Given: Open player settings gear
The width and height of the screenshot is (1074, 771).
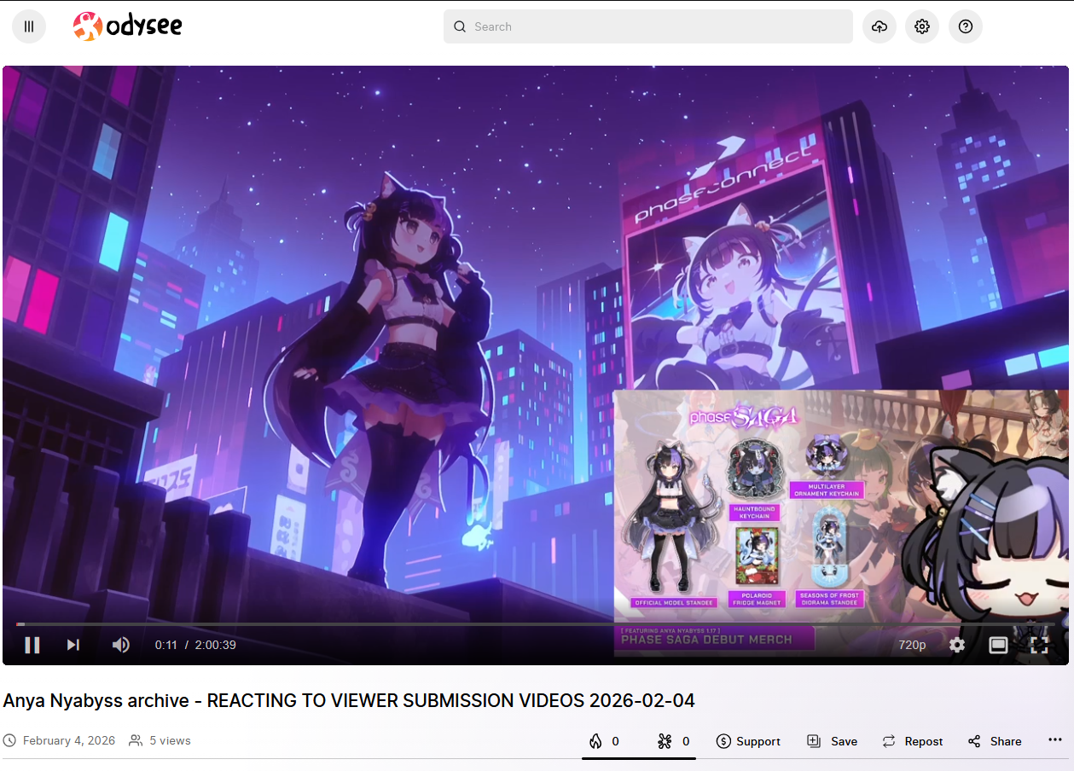Looking at the screenshot, I should pos(957,645).
